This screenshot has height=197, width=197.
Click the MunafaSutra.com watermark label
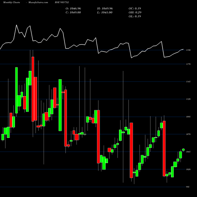pos(38,2)
